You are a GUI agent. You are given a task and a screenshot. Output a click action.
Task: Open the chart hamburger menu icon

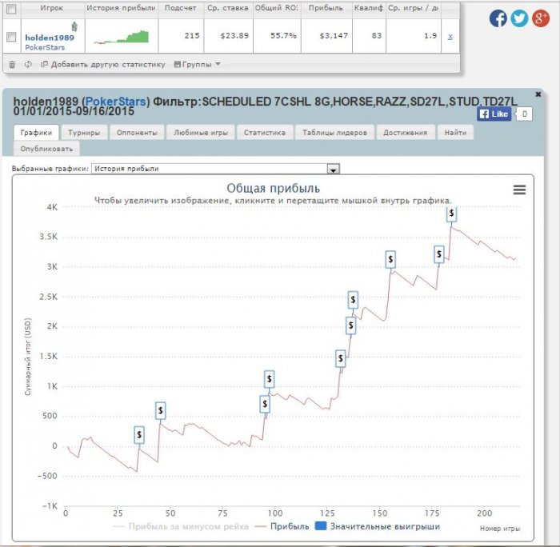(519, 190)
